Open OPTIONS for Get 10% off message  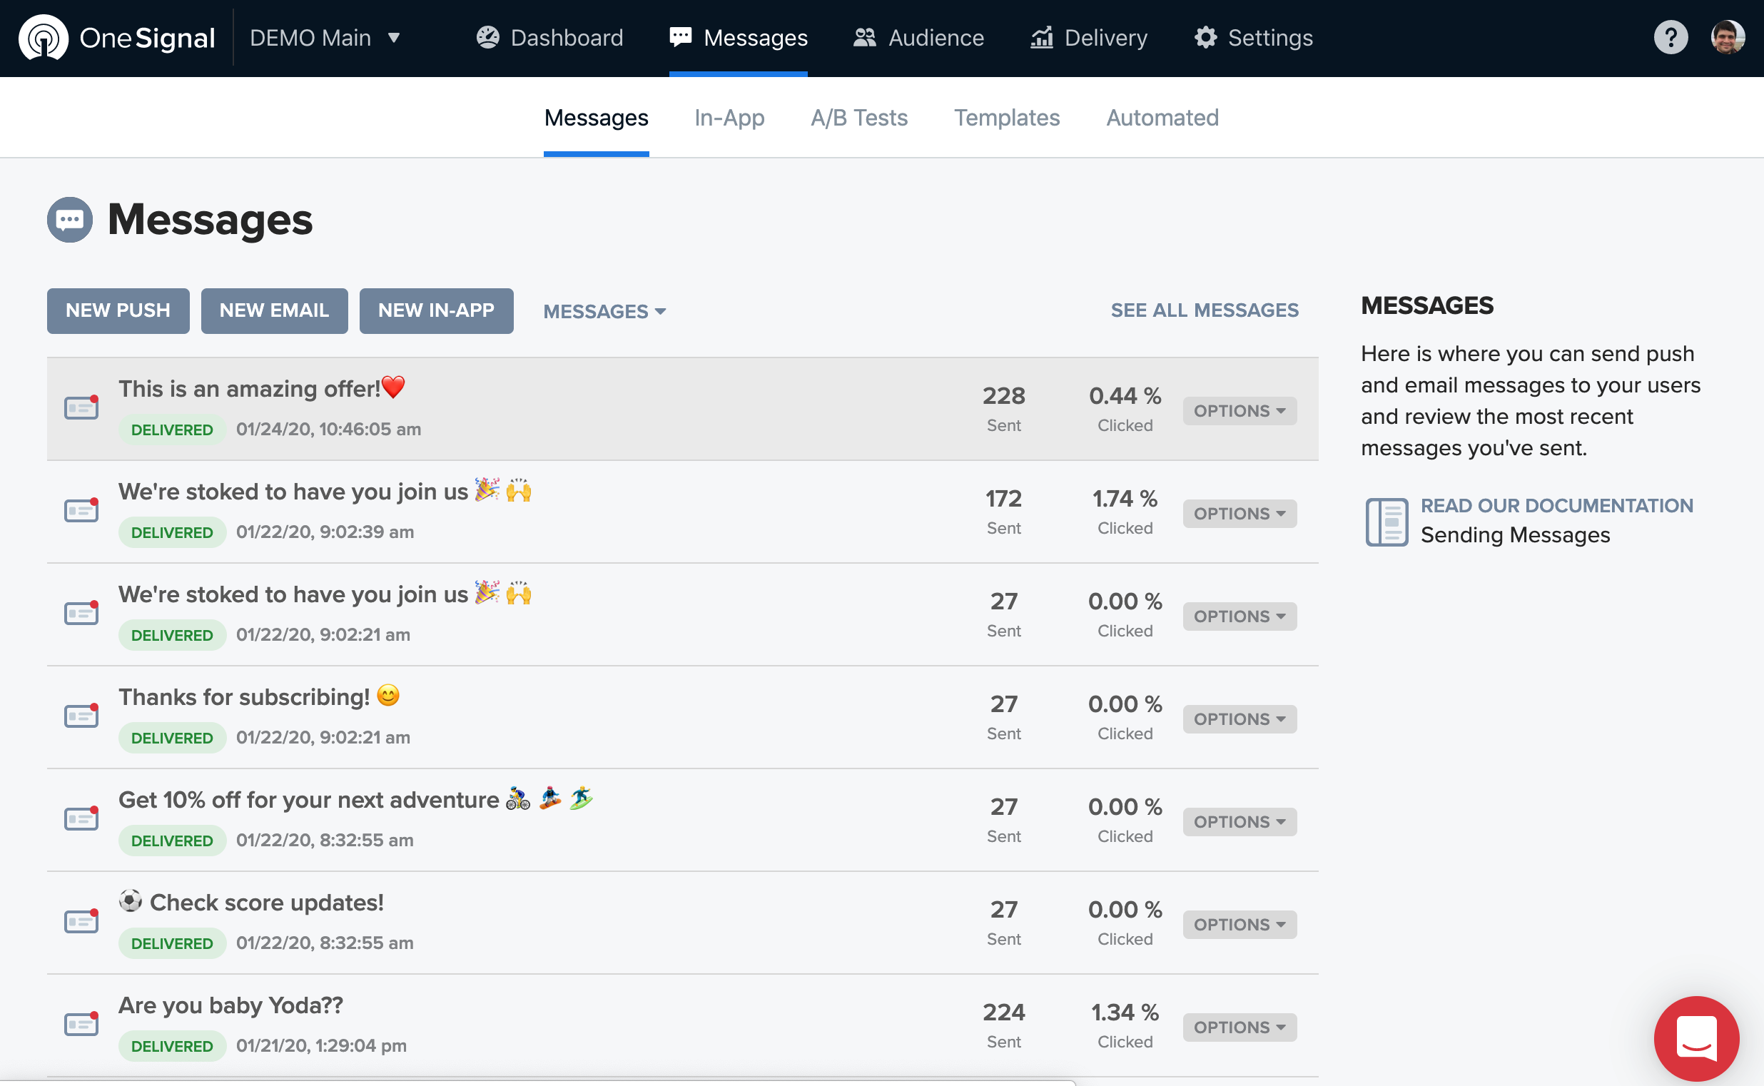1239,822
